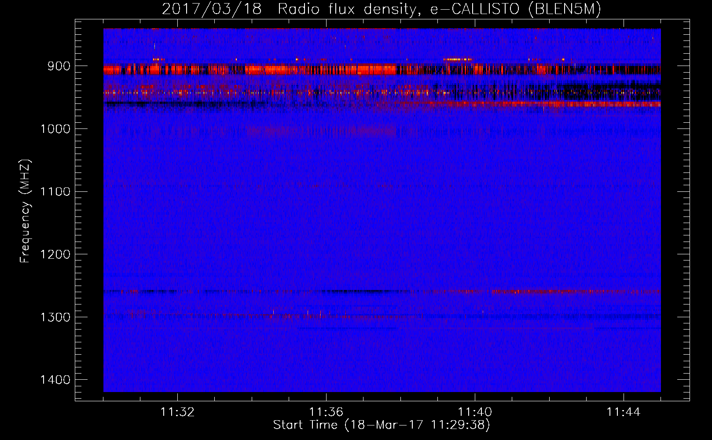Image resolution: width=712 pixels, height=440 pixels.
Task: Select the 1400 frequency tick label
Action: [x=55, y=380]
